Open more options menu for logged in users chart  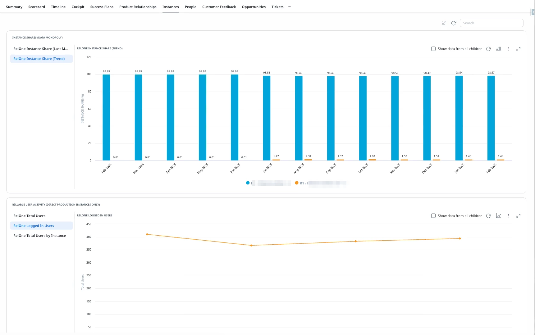click(x=509, y=216)
